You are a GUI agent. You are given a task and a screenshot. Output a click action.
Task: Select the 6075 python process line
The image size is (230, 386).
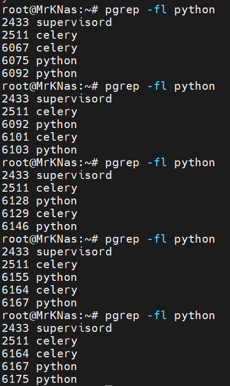click(x=39, y=61)
